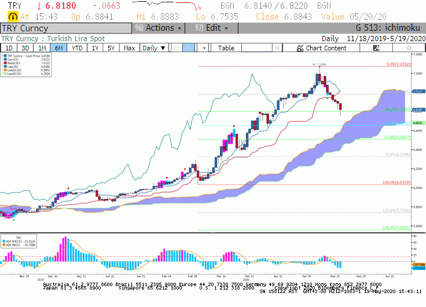The image size is (426, 307).
Task: Open chart settings gear icon
Action: point(409,48)
